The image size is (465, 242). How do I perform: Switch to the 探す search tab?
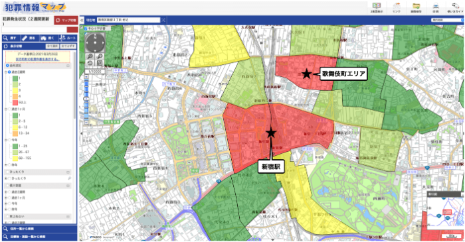(x=11, y=38)
